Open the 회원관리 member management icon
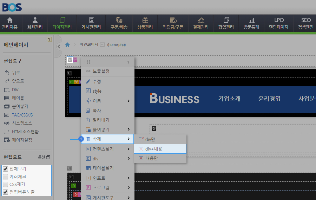 tap(34, 20)
